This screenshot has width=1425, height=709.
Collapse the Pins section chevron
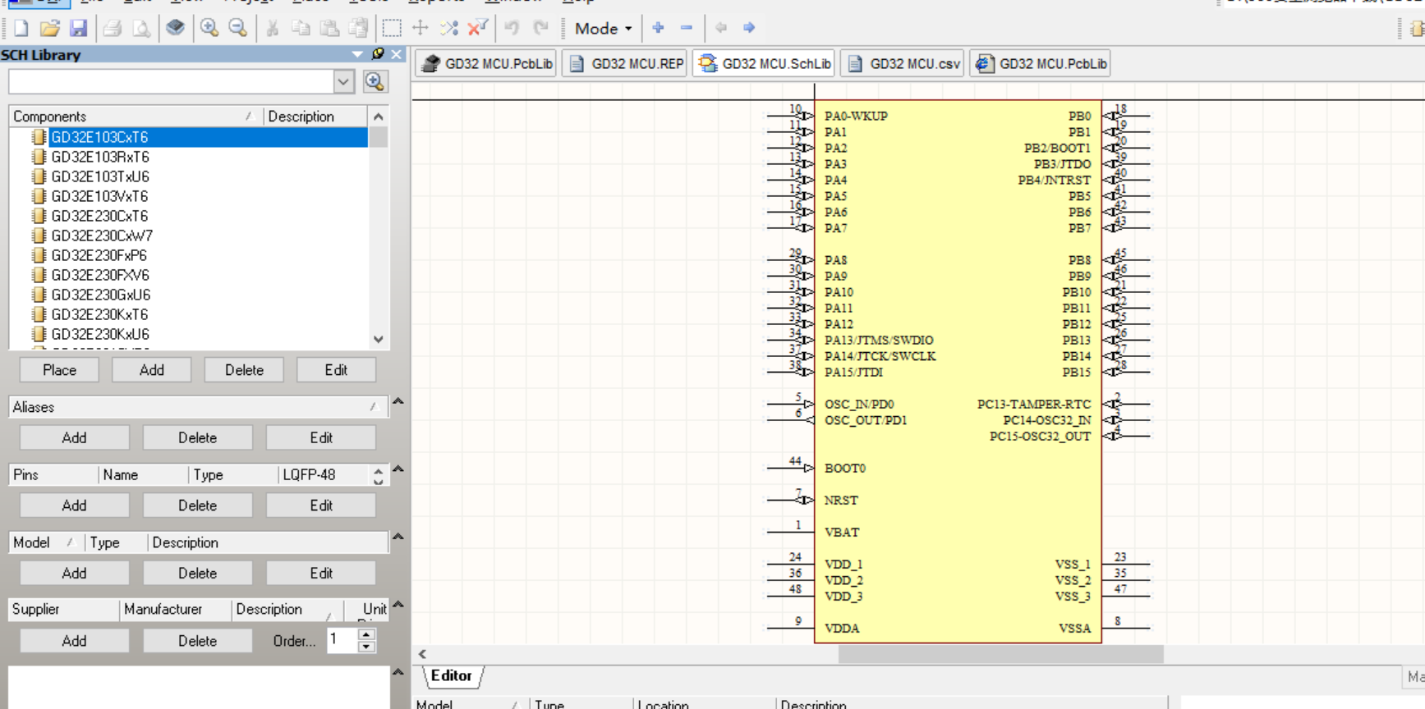click(398, 469)
